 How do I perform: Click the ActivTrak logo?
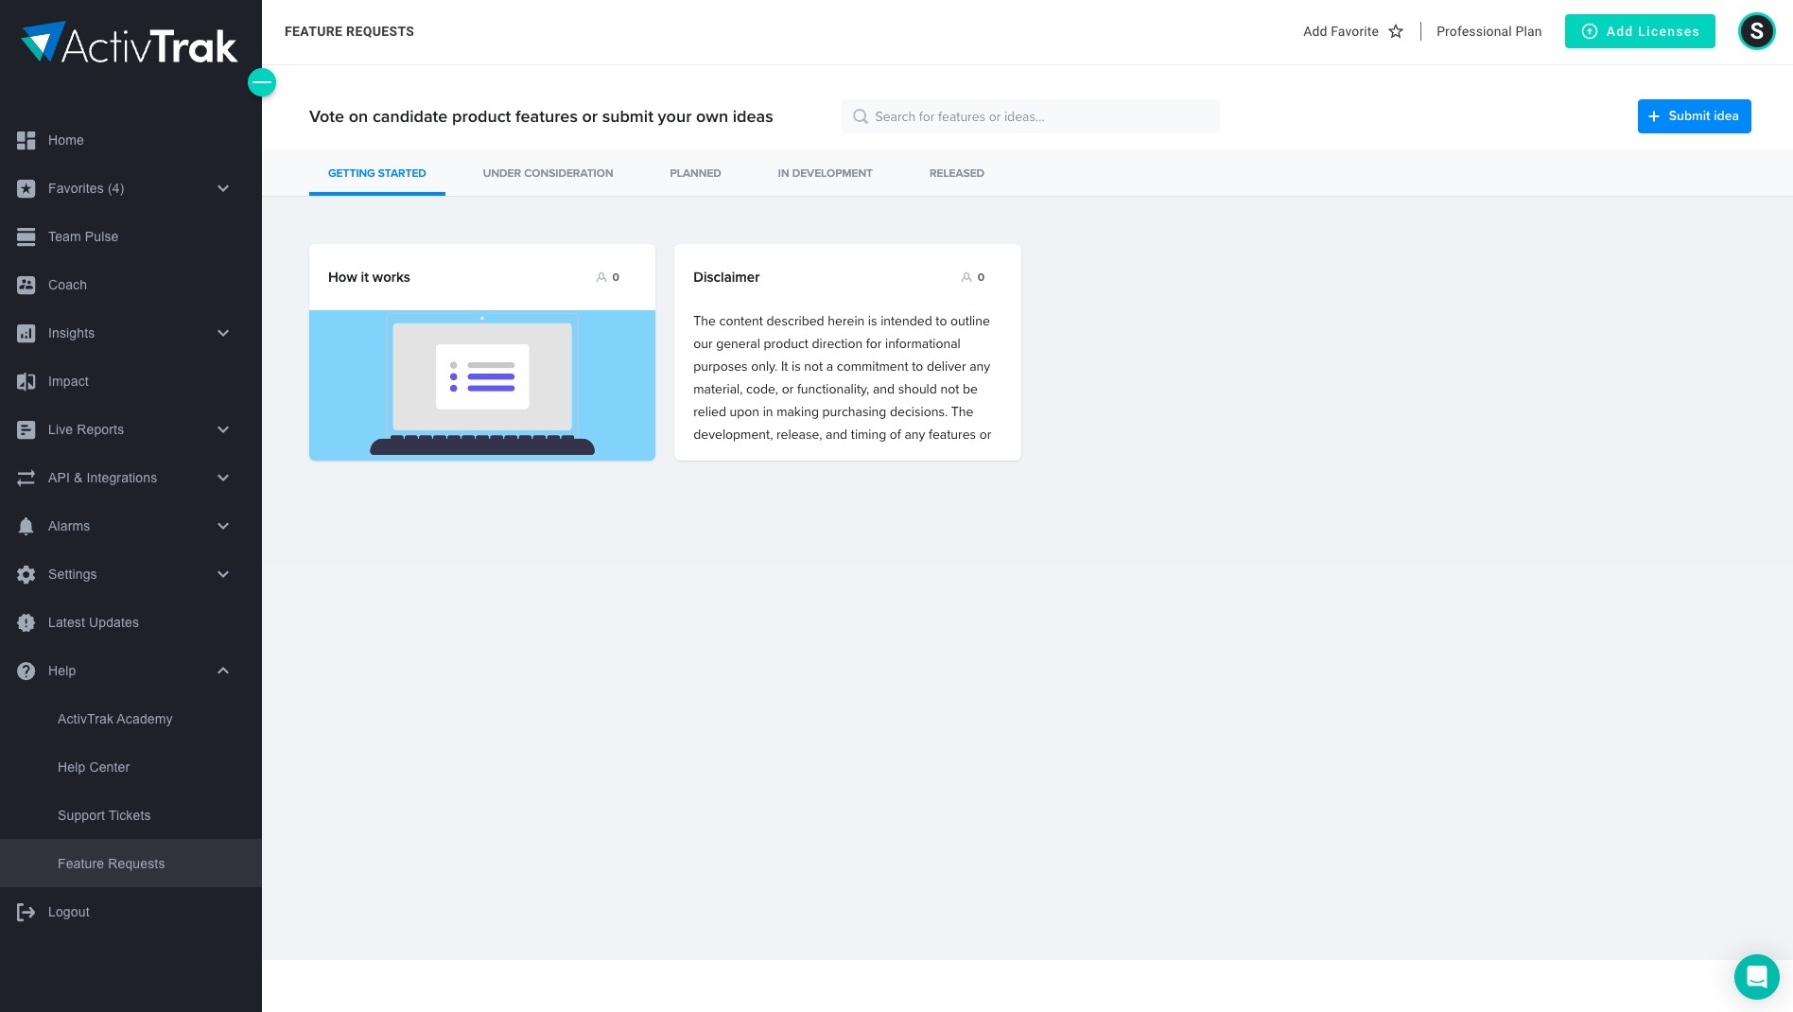pos(130,44)
